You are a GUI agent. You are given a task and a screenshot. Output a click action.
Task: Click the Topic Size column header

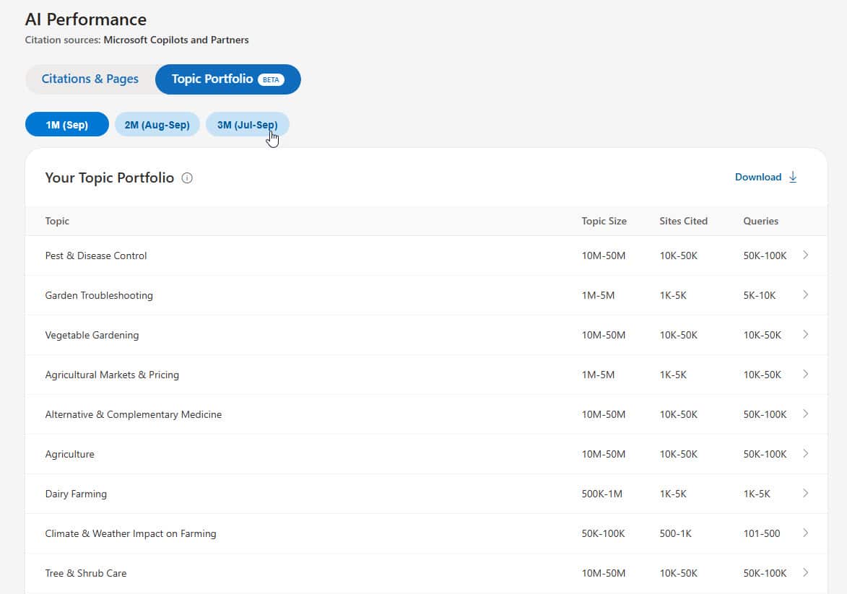pos(604,221)
